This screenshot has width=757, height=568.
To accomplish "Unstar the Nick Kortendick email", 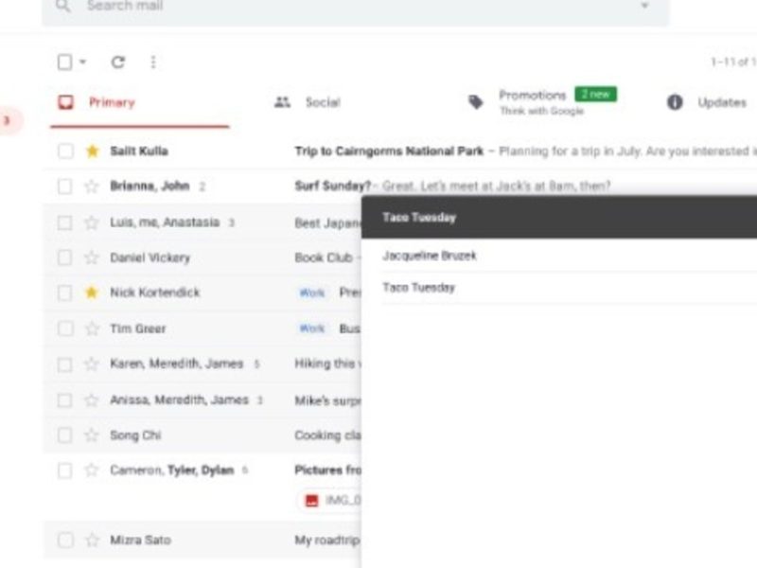I will (x=92, y=293).
